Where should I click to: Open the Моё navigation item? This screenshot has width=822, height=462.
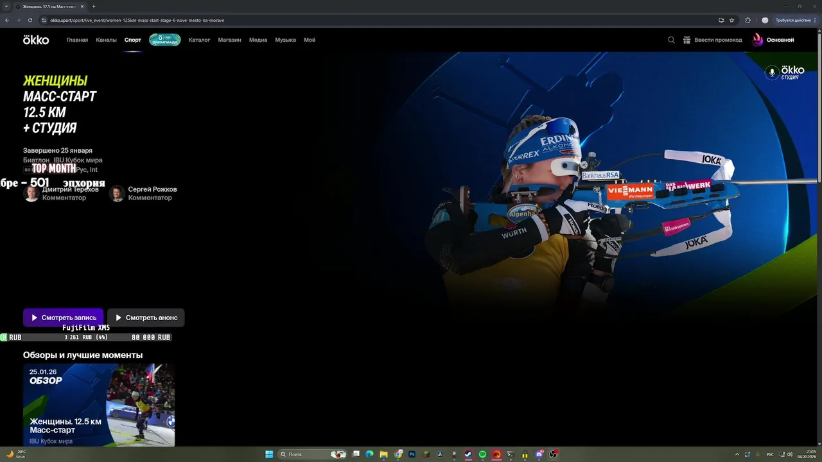point(310,40)
